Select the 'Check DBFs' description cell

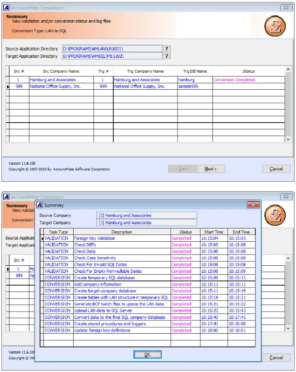coord(122,245)
